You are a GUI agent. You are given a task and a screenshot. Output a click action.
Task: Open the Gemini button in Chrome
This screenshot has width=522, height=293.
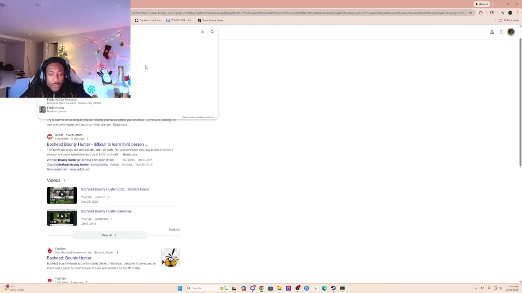coord(482,4)
